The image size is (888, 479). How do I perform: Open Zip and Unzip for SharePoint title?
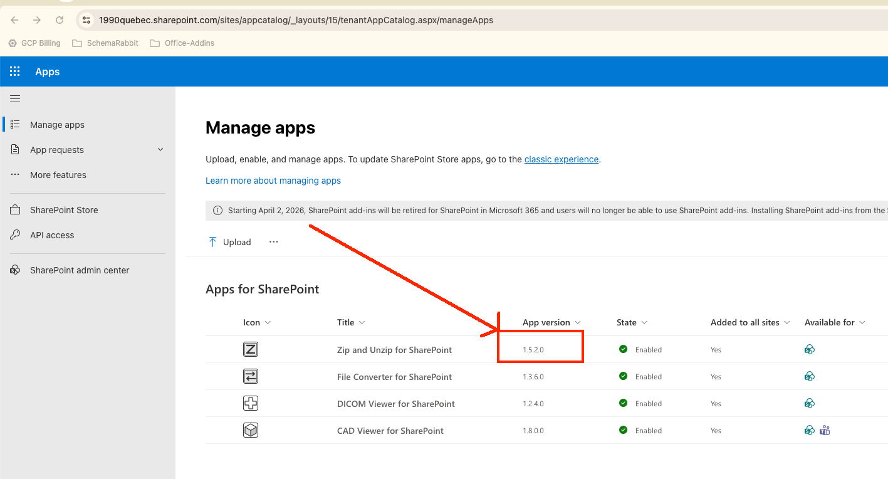394,350
